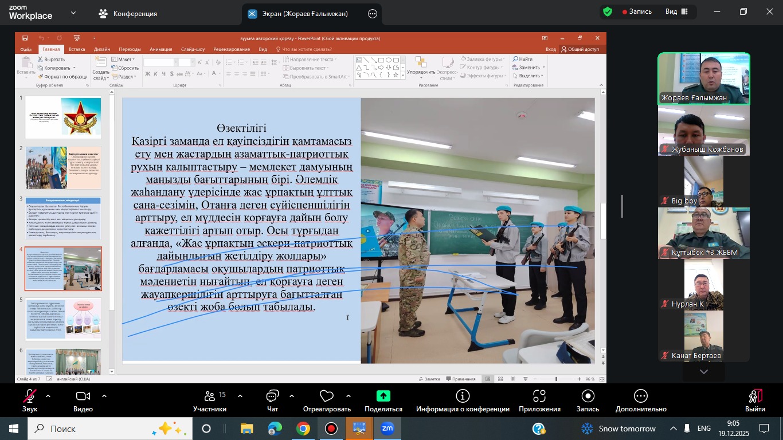Click the PowerPoint zoom slider
783x440 pixels.
[555, 379]
